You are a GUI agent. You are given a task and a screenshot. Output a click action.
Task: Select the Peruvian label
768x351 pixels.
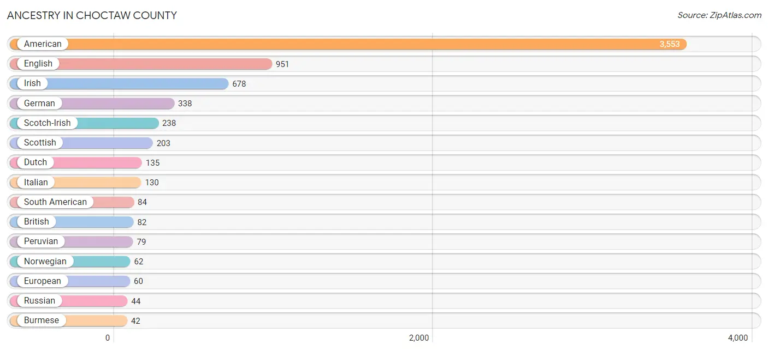(40, 241)
